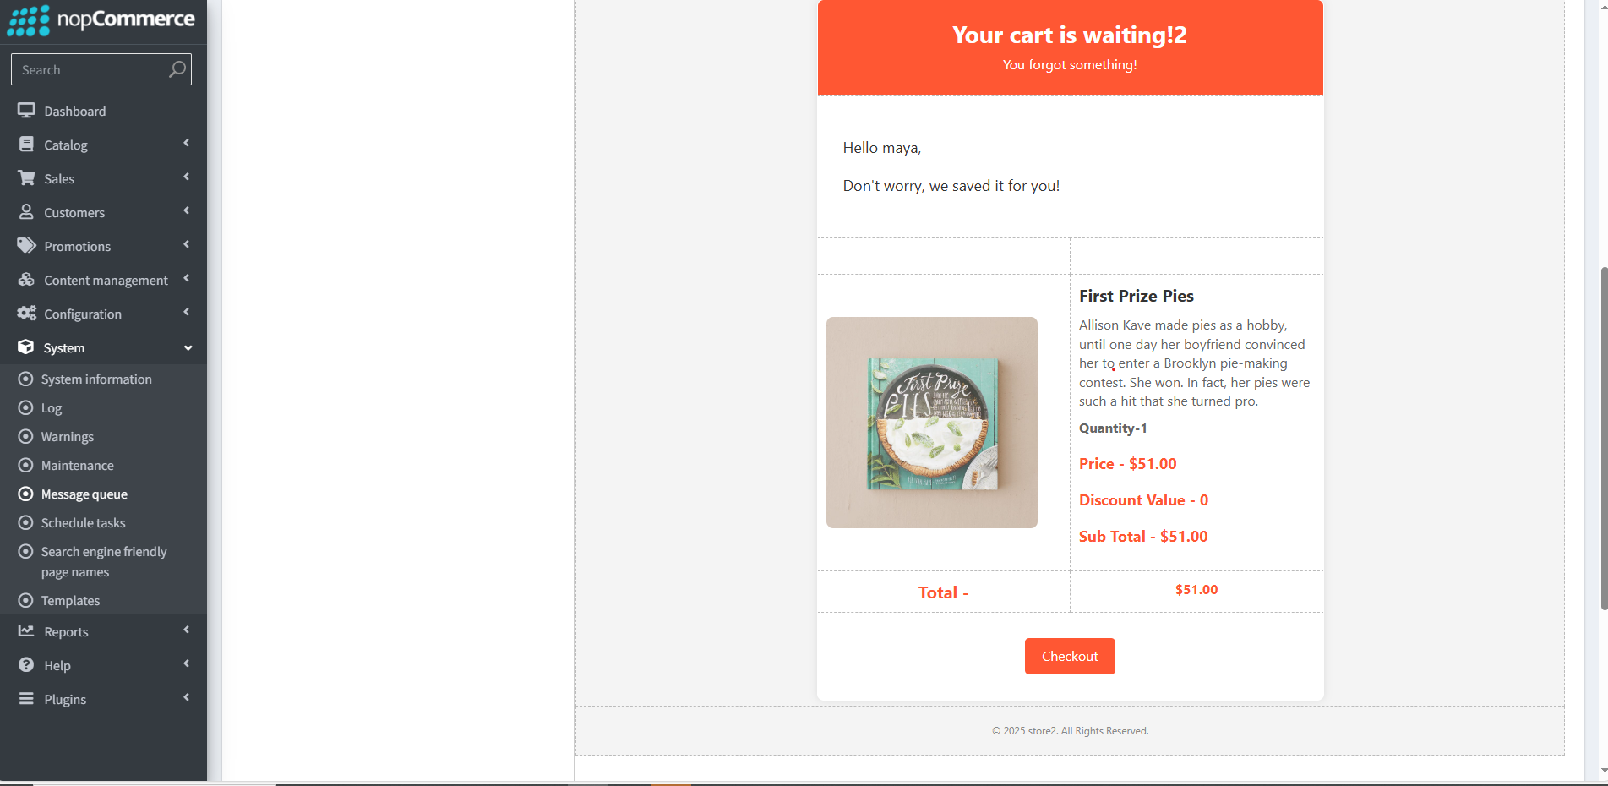
Task: Expand the Content management arrow
Action: point(186,279)
